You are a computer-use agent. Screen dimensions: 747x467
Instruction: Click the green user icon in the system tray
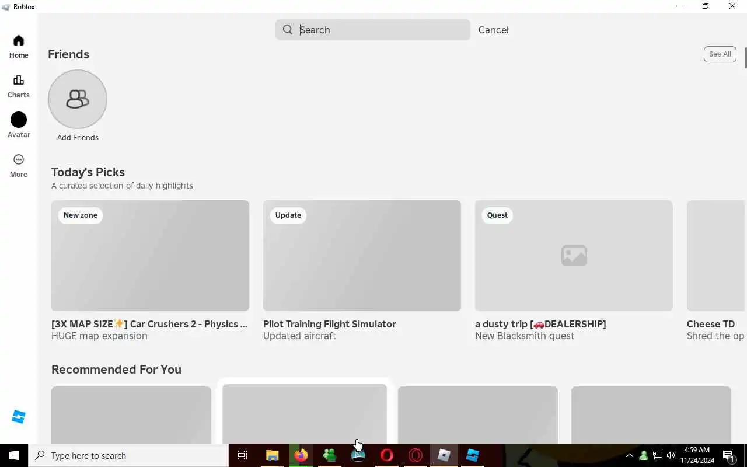[x=644, y=455]
